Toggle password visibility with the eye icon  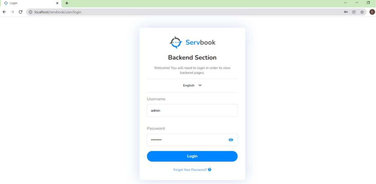pos(231,140)
